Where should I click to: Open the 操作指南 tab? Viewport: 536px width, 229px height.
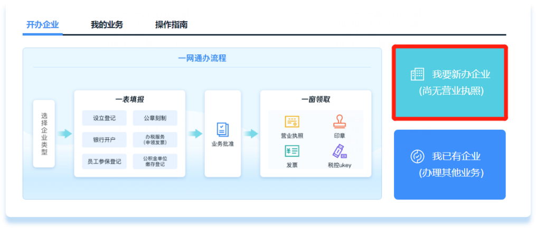point(171,25)
